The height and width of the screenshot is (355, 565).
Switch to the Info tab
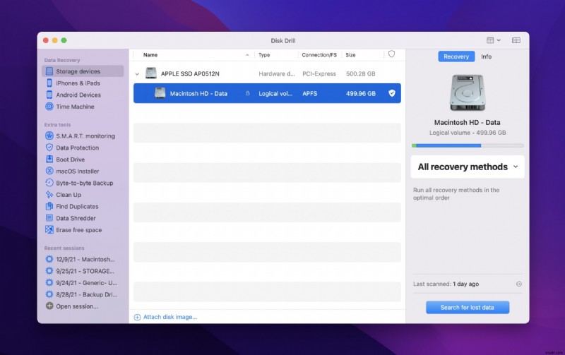click(486, 56)
